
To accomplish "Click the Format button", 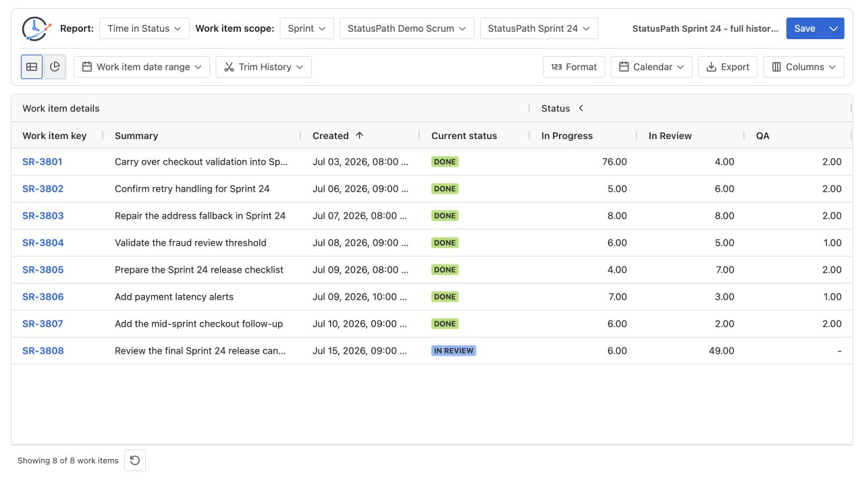I will 574,67.
